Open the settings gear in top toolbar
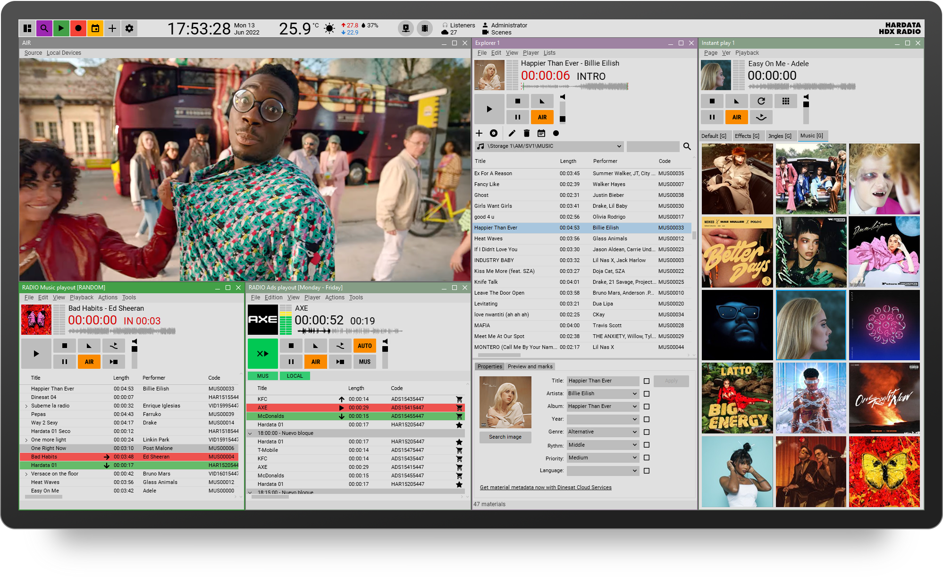The height and width of the screenshot is (577, 943). click(x=129, y=28)
